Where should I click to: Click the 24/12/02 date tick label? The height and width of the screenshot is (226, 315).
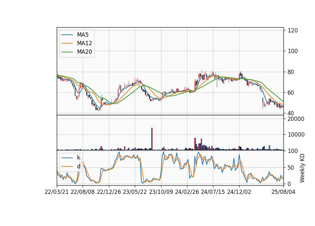(x=239, y=192)
